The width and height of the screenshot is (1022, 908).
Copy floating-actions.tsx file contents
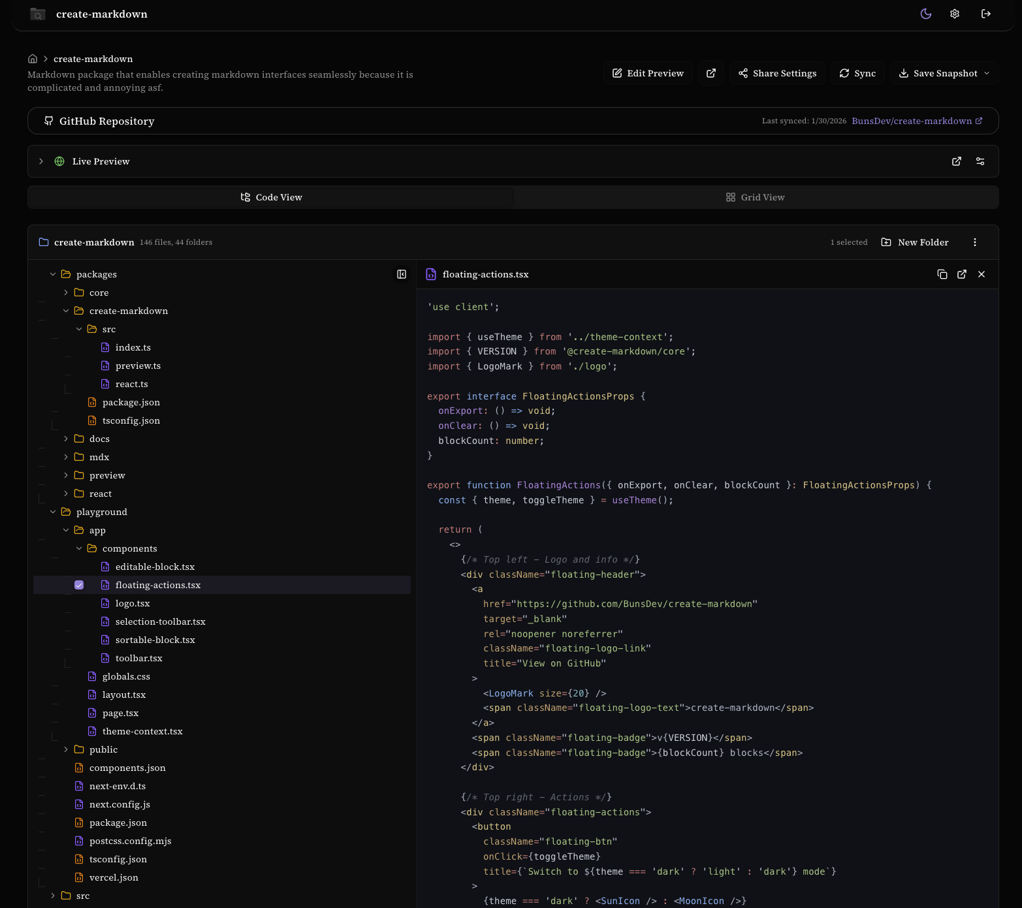click(942, 274)
